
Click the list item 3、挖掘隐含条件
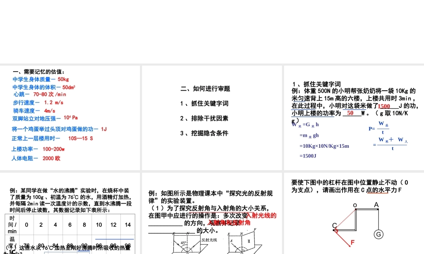coord(205,133)
